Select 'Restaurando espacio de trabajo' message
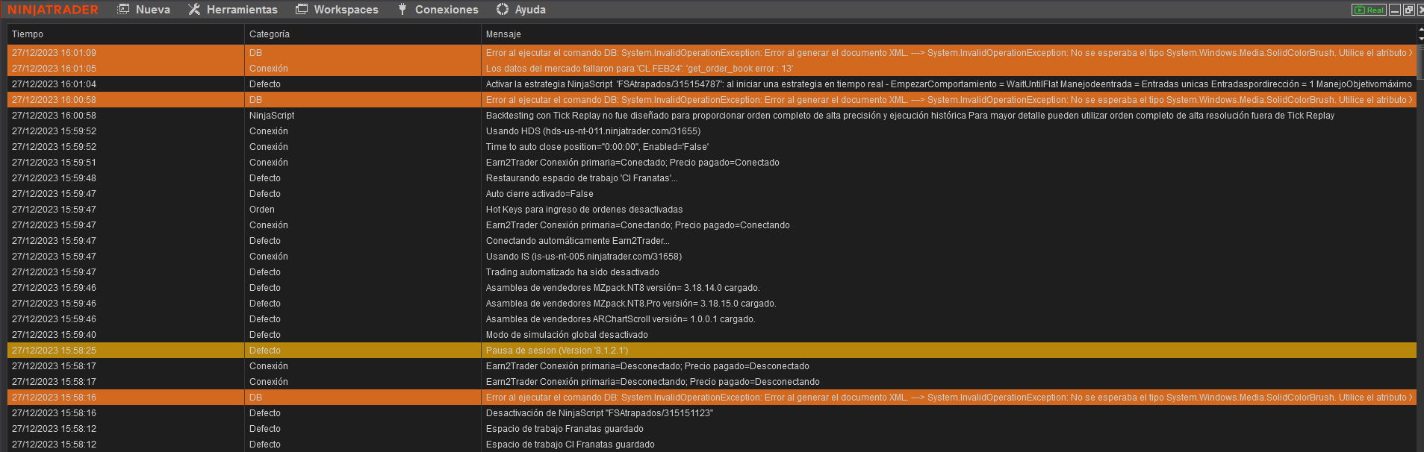The height and width of the screenshot is (452, 1424). (582, 178)
